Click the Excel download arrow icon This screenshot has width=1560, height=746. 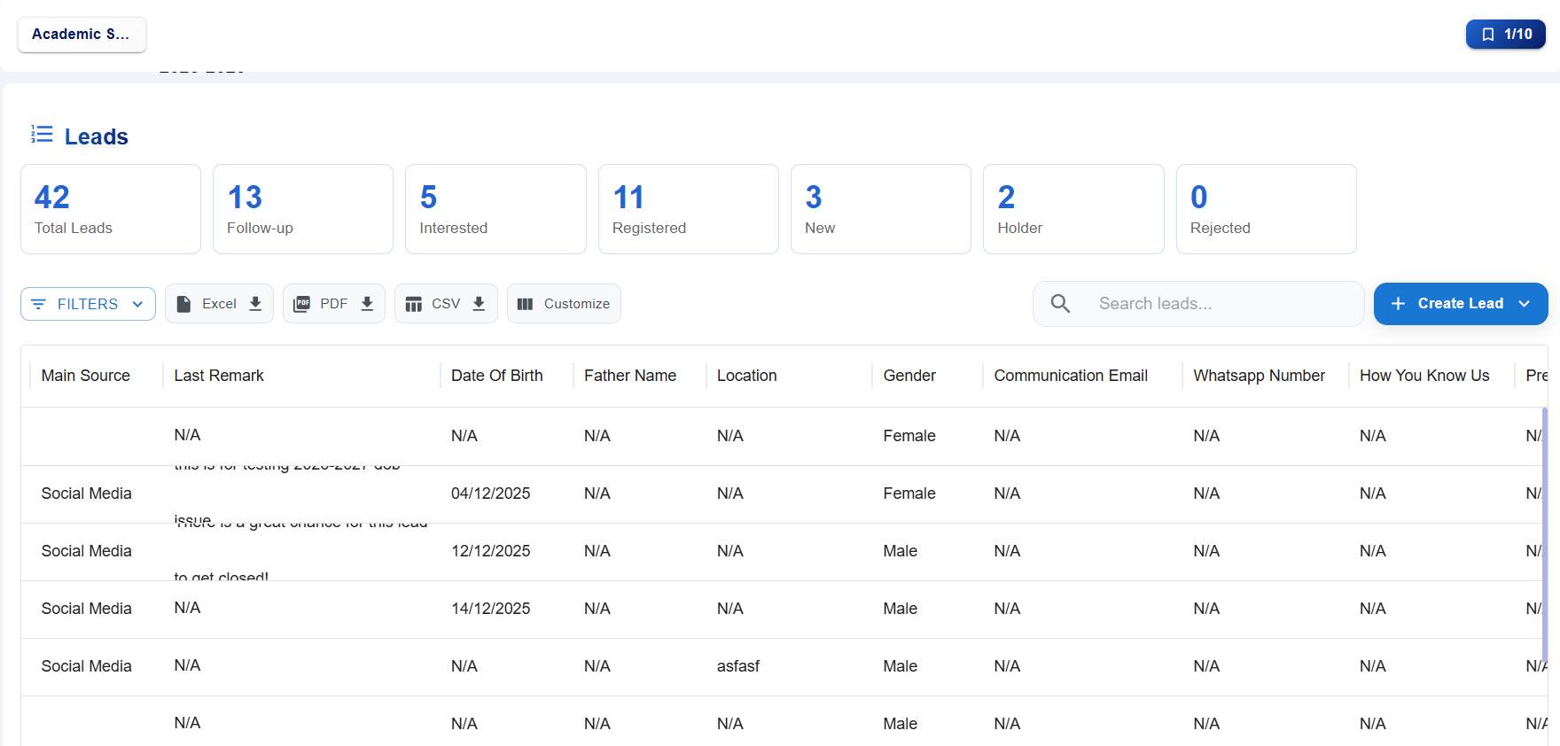(255, 304)
